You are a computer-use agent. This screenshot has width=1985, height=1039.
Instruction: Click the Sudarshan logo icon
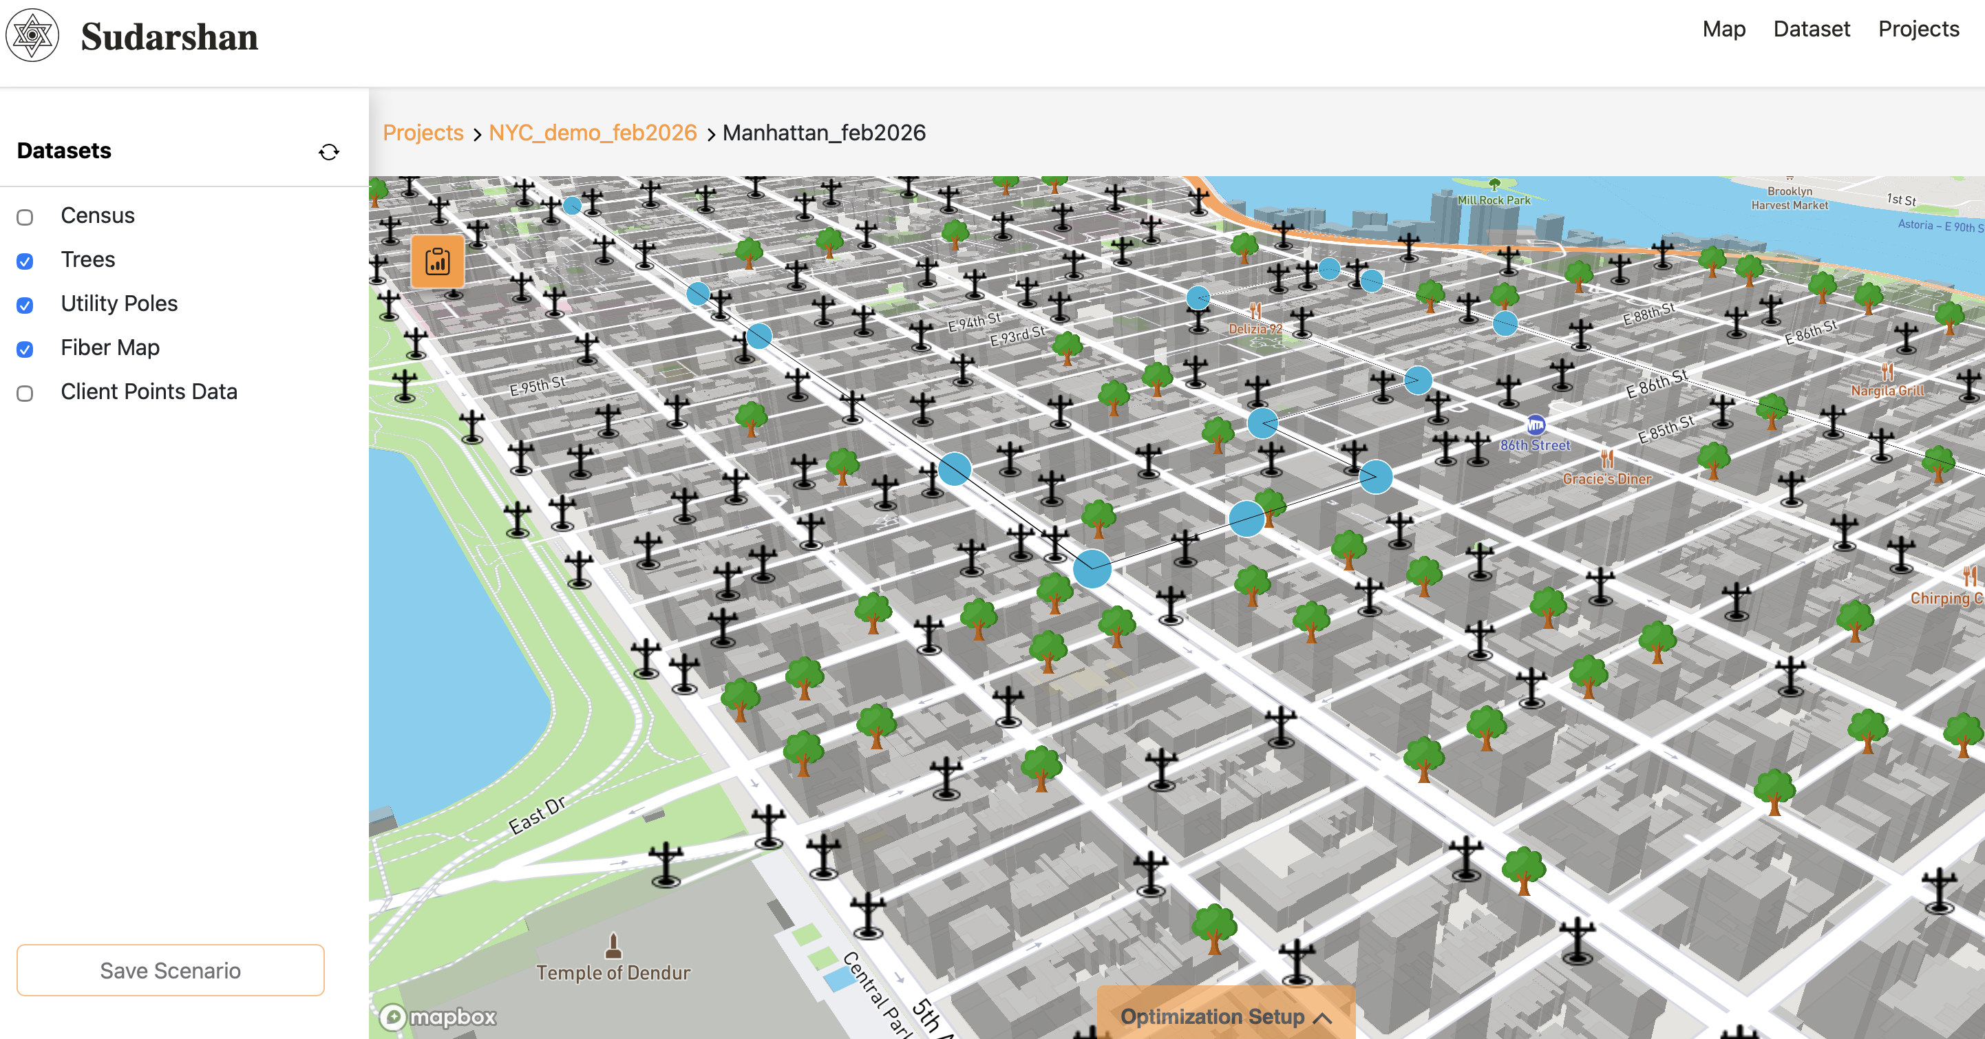pos(33,35)
